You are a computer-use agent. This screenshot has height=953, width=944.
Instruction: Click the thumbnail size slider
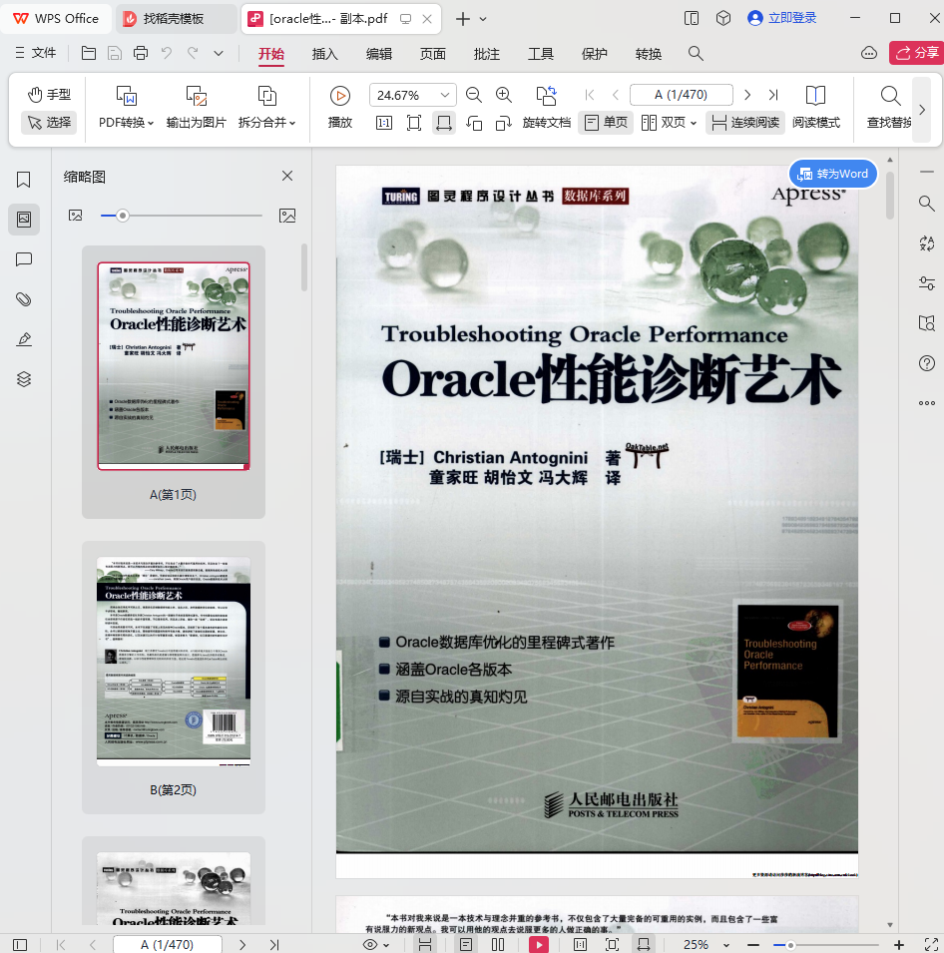123,216
